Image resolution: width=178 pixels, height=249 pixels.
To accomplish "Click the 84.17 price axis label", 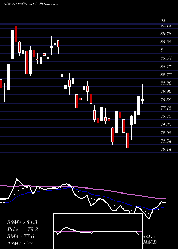I will [166, 67].
